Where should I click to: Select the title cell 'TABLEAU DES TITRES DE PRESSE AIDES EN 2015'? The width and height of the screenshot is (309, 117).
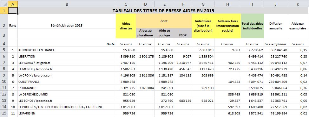pos(163,11)
